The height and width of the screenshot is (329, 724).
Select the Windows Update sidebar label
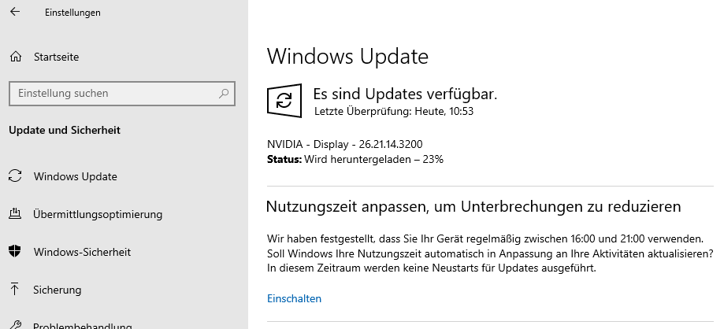[x=75, y=176]
